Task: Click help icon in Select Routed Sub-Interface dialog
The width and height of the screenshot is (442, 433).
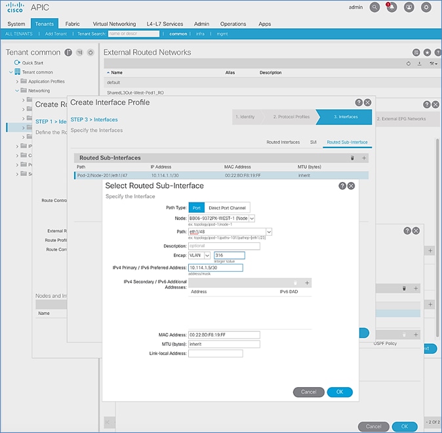Action: [x=342, y=186]
